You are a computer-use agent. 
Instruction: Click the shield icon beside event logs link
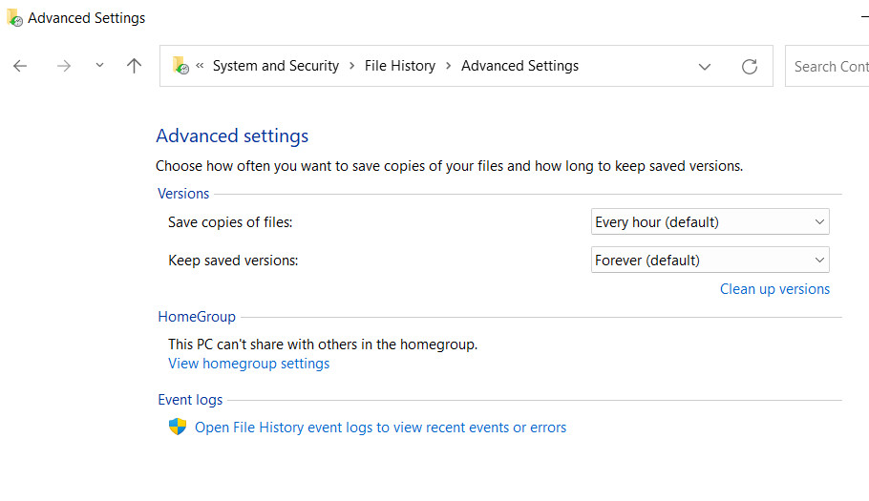tap(178, 427)
